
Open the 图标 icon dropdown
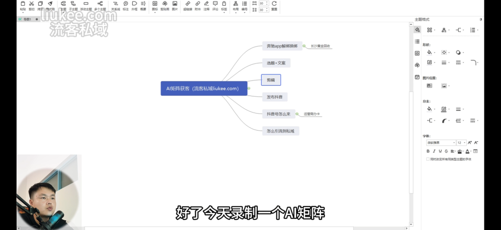[x=155, y=13]
